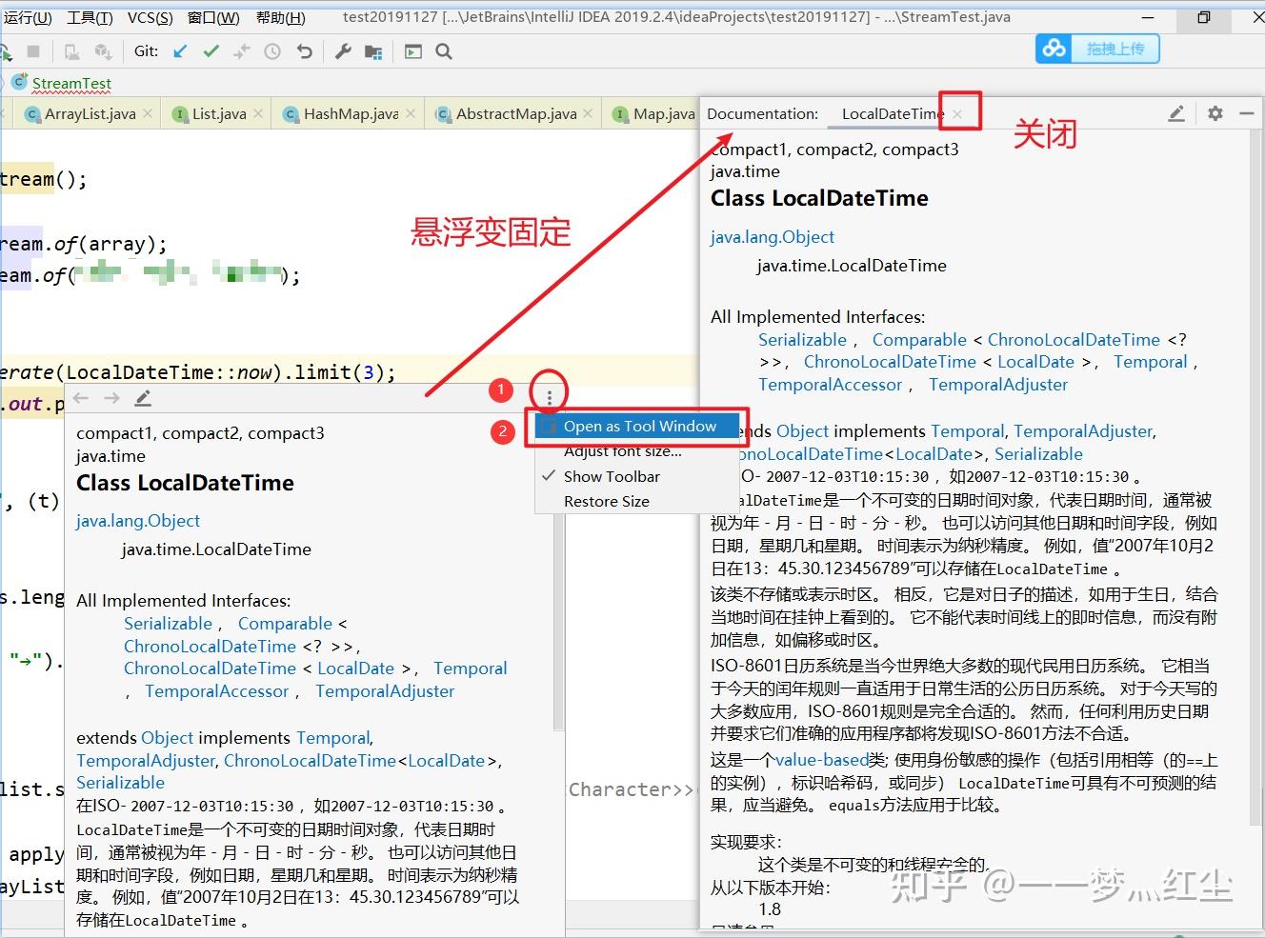1265x938 pixels.
Task: Open Comparable link in Documentation window
Action: [x=919, y=340]
